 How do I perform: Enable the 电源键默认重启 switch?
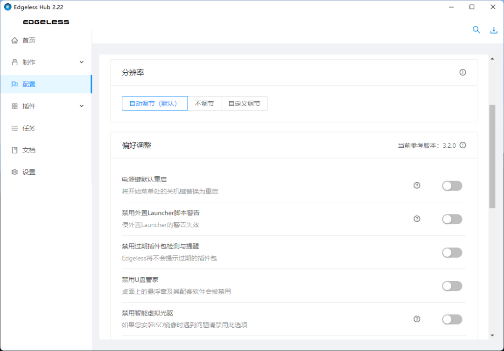452,186
